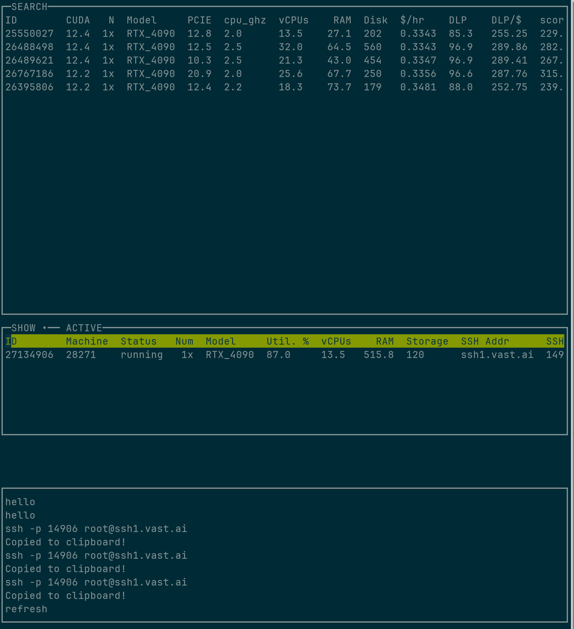This screenshot has height=629, width=574.
Task: Click the PCIE column header
Action: pos(200,20)
